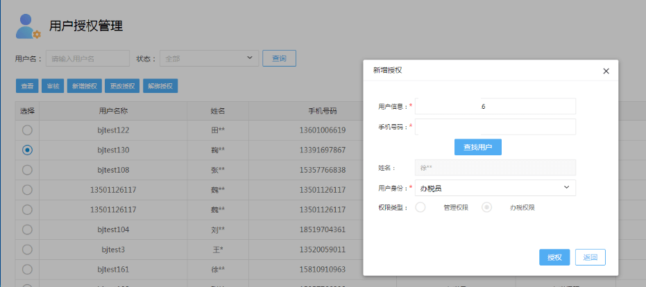Click the 更改授权 toolbar button
The image size is (646, 287).
tap(121, 86)
